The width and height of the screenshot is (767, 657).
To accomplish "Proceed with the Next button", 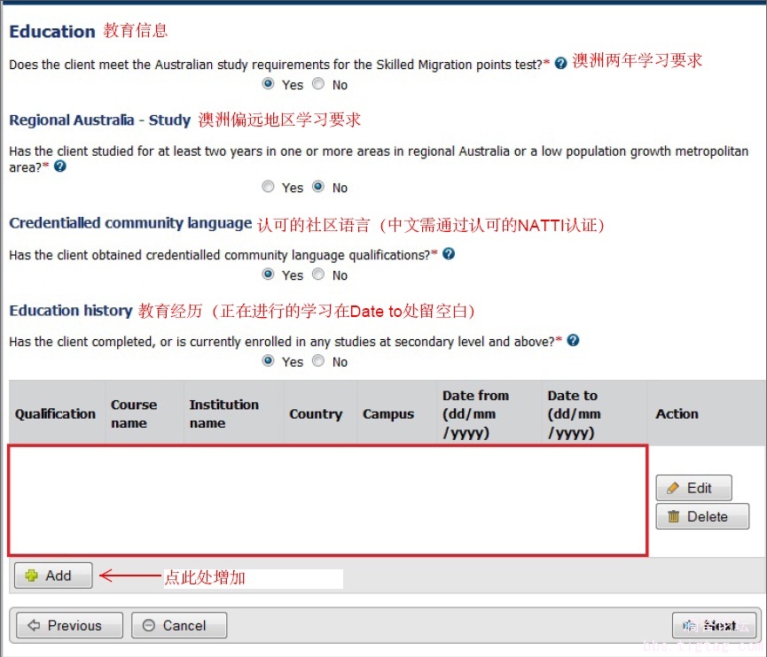I will click(714, 625).
